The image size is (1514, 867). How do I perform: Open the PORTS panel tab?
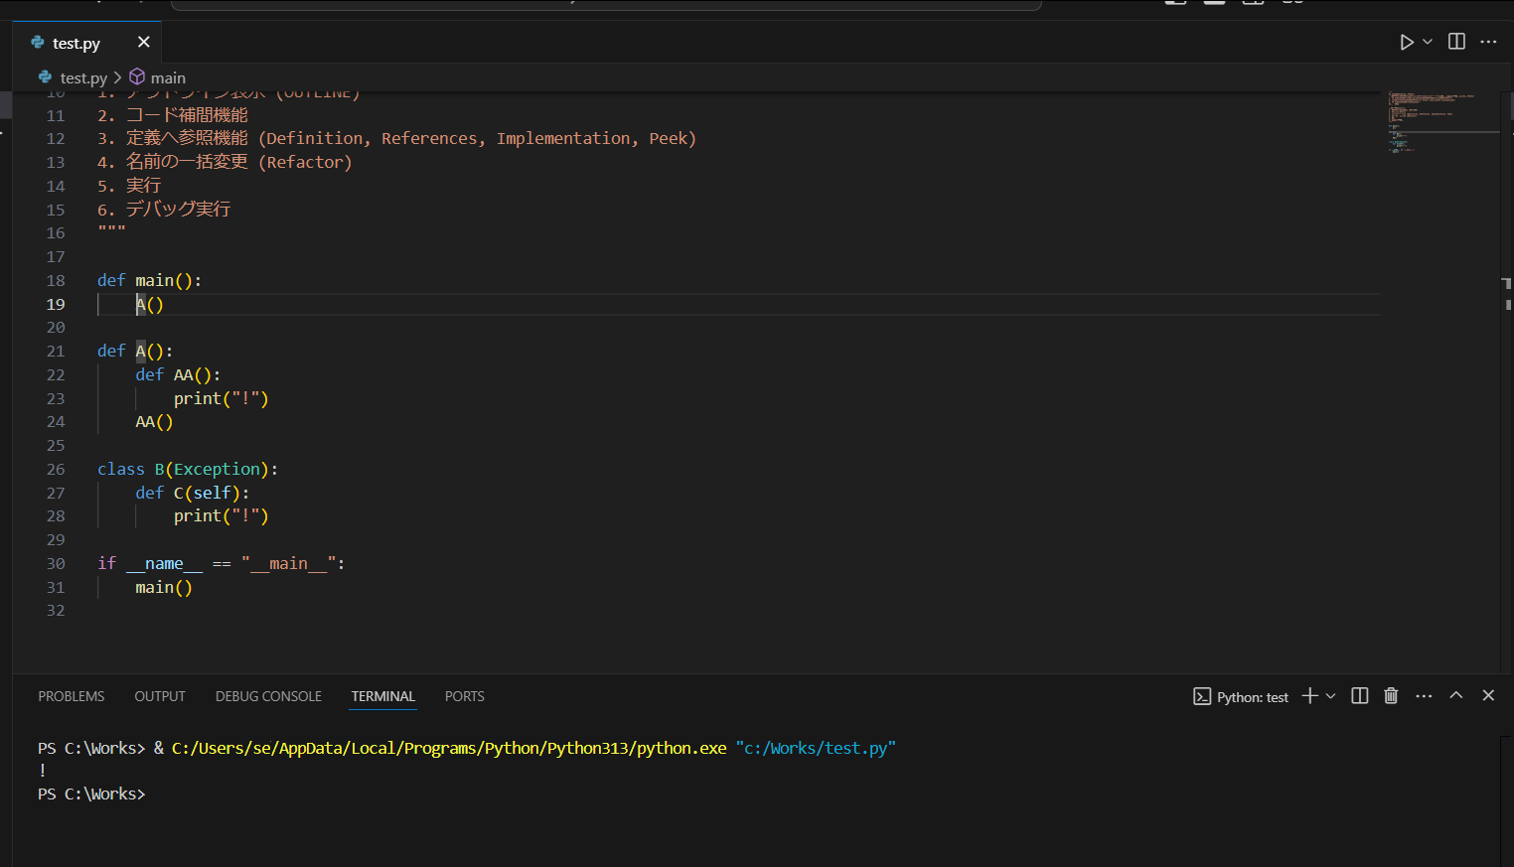tap(465, 696)
